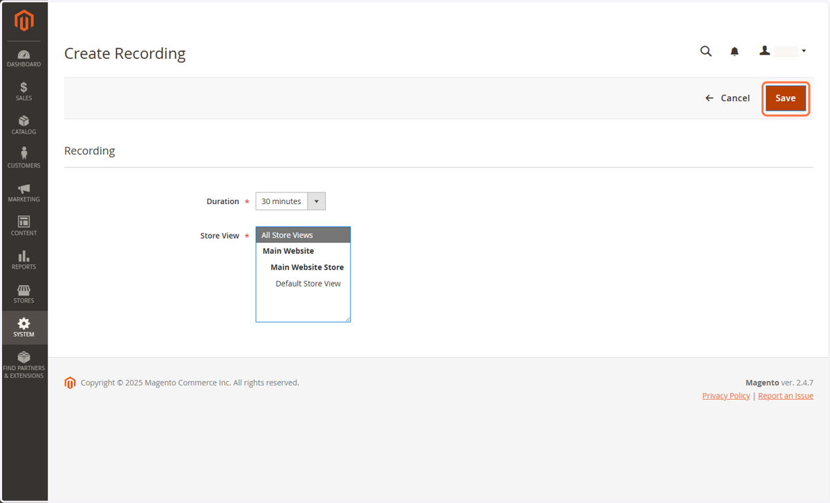Select All Store Views option
Image resolution: width=830 pixels, height=503 pixels.
click(x=303, y=235)
